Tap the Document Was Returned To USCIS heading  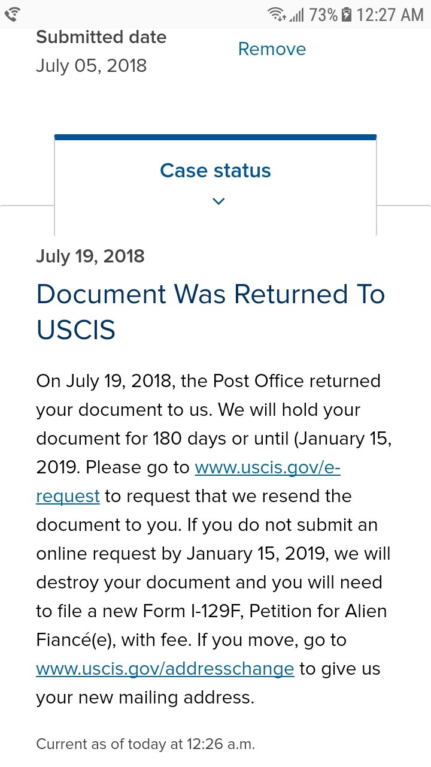210,312
